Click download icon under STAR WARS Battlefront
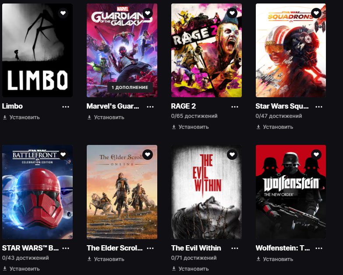Viewport: 343px width, 275px height. 5,269
